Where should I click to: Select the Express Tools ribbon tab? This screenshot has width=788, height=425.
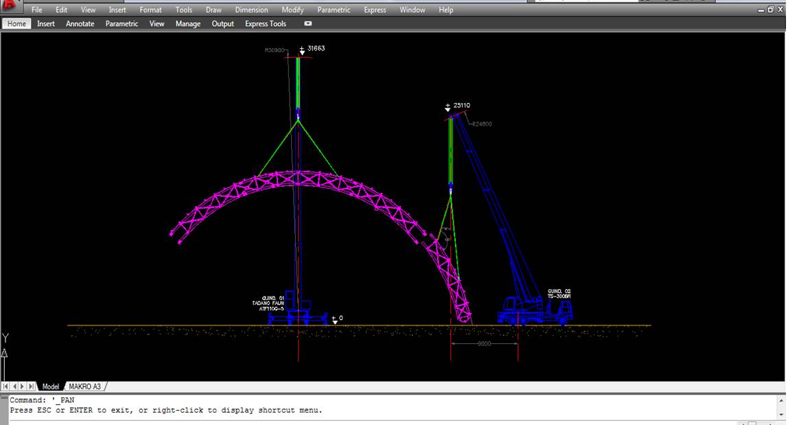point(266,23)
